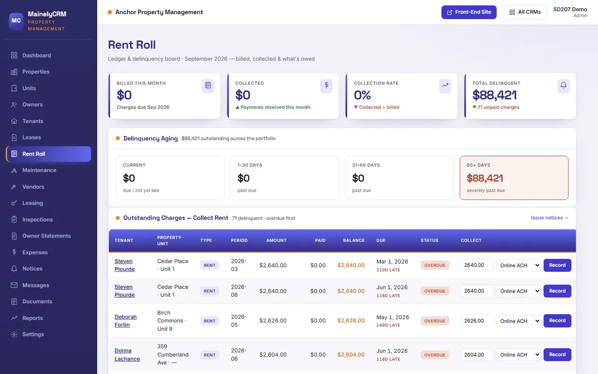This screenshot has width=598, height=374.
Task: Click the Anchor Property Management title
Action: point(159,12)
